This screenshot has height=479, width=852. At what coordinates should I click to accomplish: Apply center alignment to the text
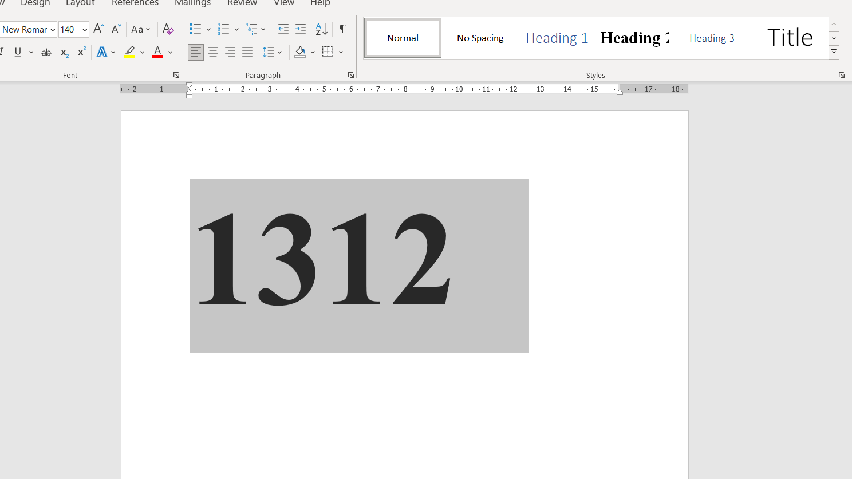click(212, 52)
